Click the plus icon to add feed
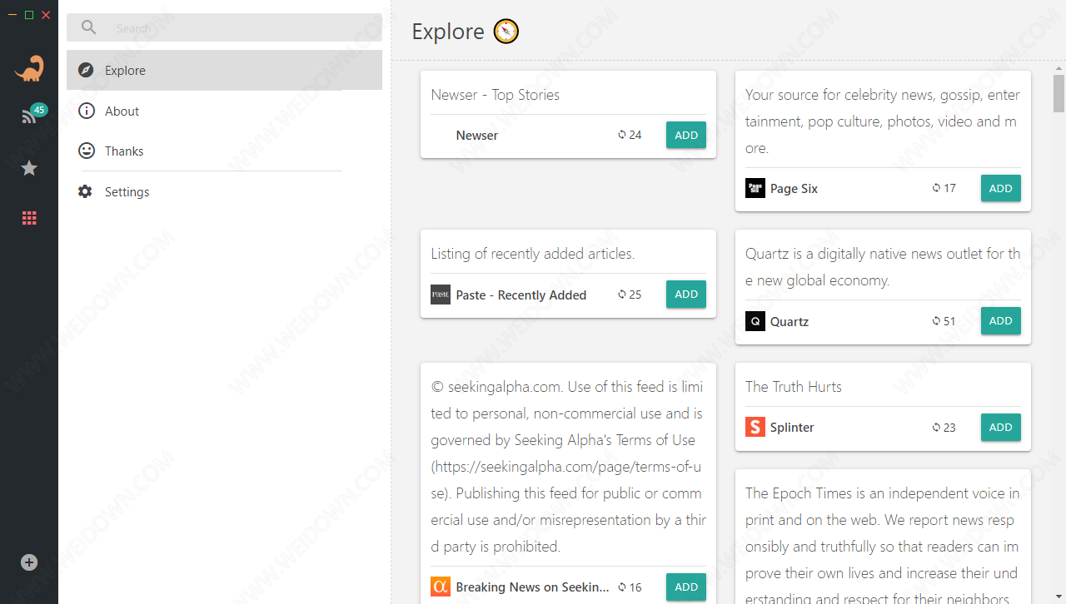This screenshot has height=604, width=1066. click(29, 562)
